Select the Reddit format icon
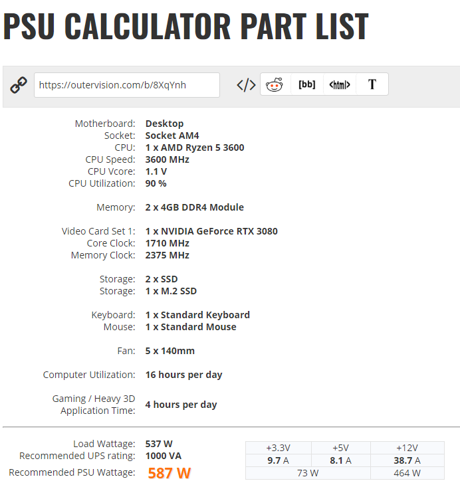The image size is (460, 483). tap(274, 85)
